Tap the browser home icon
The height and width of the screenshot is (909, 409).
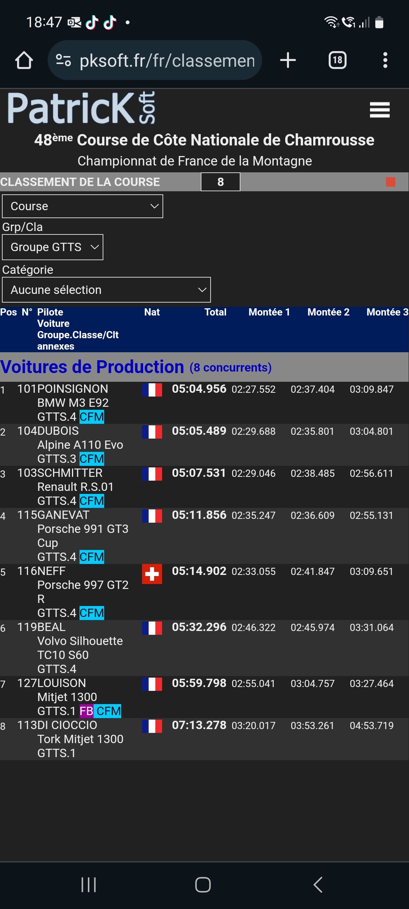tap(24, 60)
